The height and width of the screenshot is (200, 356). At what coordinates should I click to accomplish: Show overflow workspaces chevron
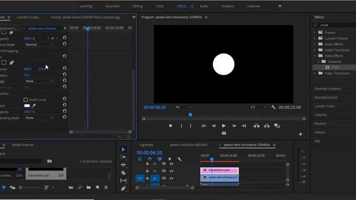(x=280, y=6)
